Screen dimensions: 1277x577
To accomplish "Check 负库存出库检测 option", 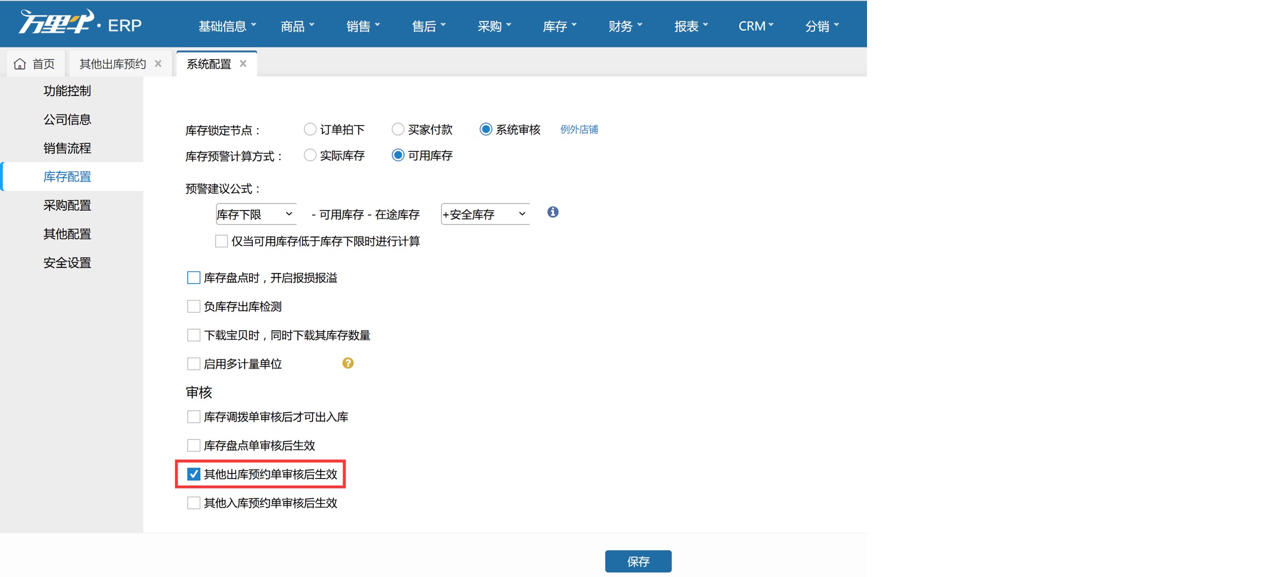I will click(194, 306).
